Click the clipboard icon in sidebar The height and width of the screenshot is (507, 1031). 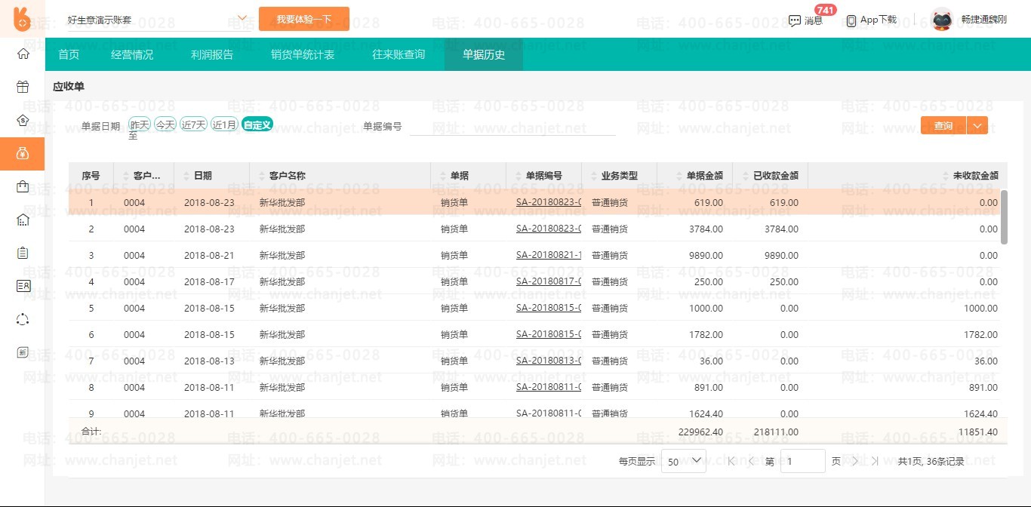(23, 253)
